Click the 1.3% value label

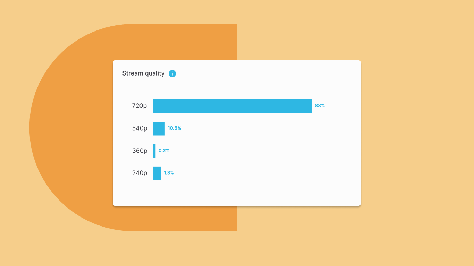click(x=169, y=173)
